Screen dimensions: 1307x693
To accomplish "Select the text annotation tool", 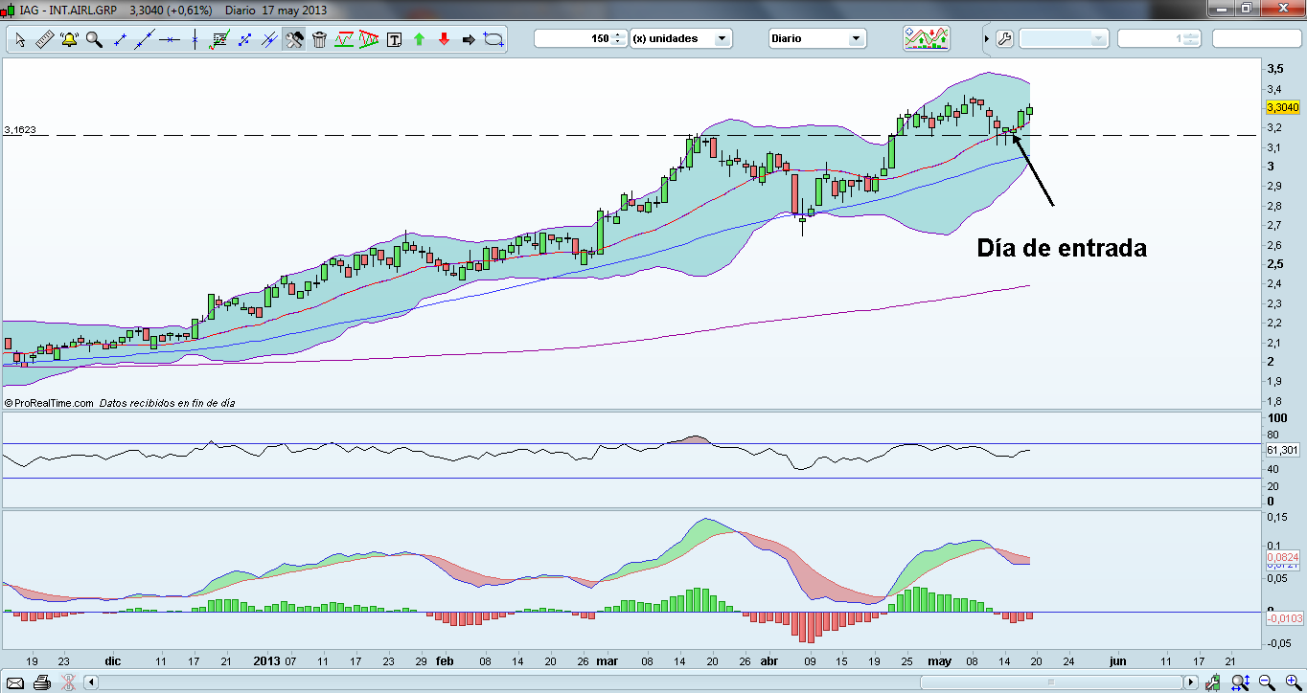I will 394,39.
